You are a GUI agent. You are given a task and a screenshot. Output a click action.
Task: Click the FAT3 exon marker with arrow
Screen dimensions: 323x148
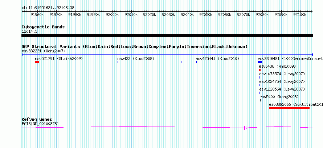tap(246, 128)
